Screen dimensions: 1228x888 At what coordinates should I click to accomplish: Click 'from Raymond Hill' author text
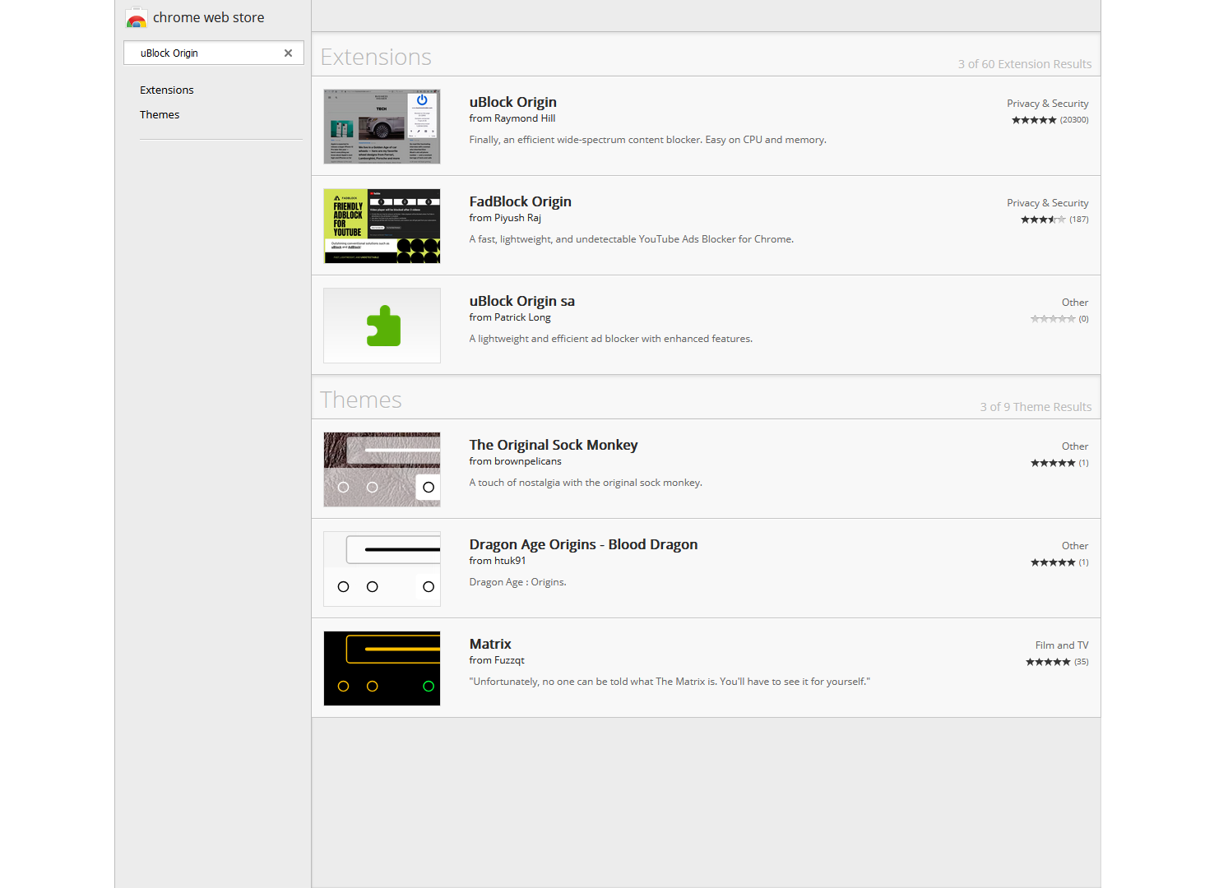click(512, 118)
